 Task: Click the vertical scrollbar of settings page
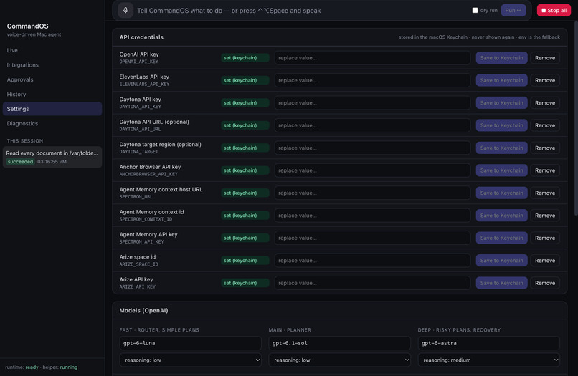coord(576,118)
